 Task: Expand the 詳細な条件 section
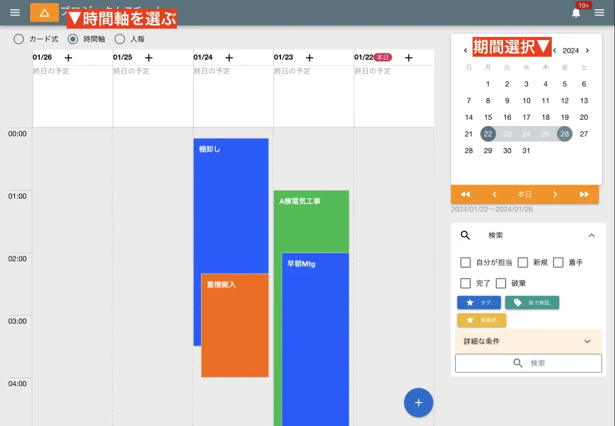pos(528,341)
